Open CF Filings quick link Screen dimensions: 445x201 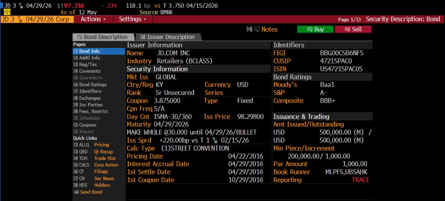pyautogui.click(x=91, y=171)
